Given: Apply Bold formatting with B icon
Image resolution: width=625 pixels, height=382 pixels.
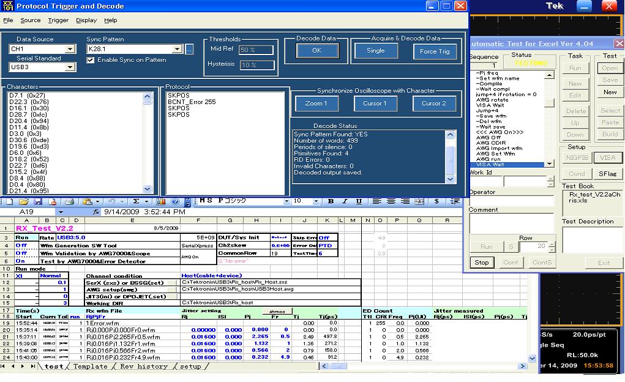Looking at the screenshot, I should (x=331, y=201).
